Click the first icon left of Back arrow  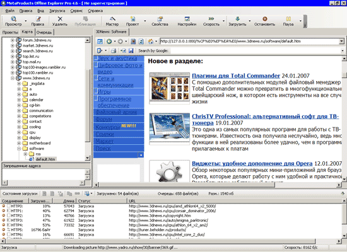[x=100, y=42]
